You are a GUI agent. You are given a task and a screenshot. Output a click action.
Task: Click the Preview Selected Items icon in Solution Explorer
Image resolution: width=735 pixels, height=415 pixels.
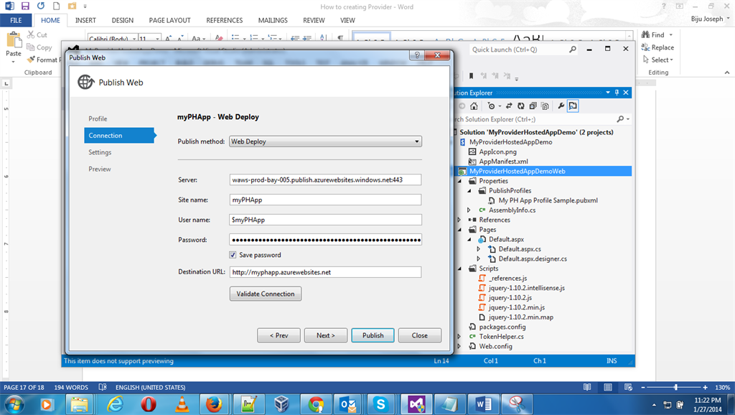pyautogui.click(x=573, y=106)
